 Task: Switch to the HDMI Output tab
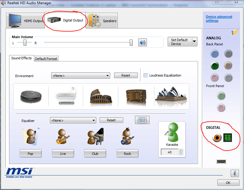(x=26, y=21)
